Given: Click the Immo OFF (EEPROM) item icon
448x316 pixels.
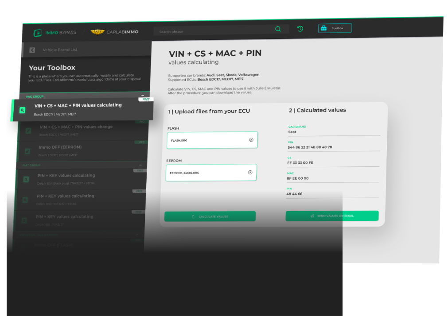Looking at the screenshot, I should [x=27, y=151].
